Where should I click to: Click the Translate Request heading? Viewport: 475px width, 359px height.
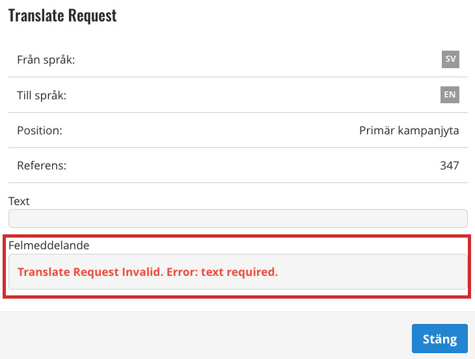pos(62,16)
